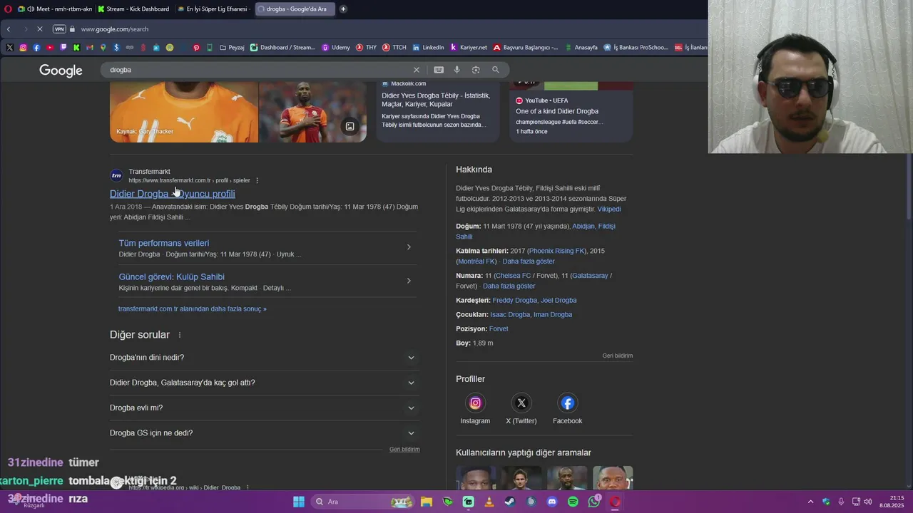Screen dimensions: 913x513
Task: Open a new browser tab
Action: click(x=343, y=9)
